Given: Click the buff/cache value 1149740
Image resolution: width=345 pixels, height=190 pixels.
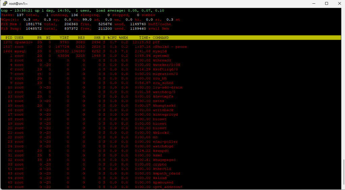Looking at the screenshot, I should pyautogui.click(x=138, y=24).
